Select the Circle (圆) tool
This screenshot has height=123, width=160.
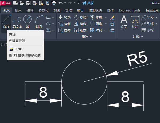[x=27, y=22]
